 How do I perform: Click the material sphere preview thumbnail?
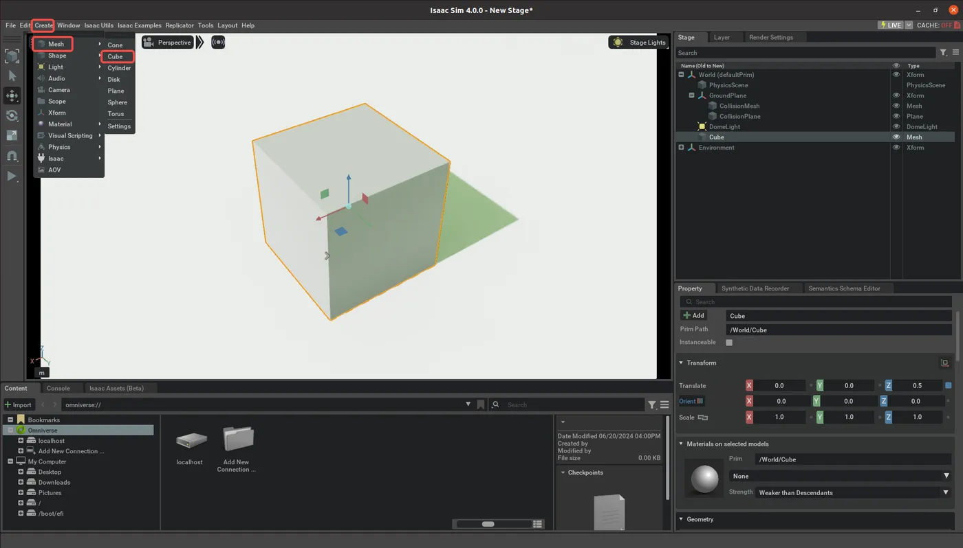(704, 479)
